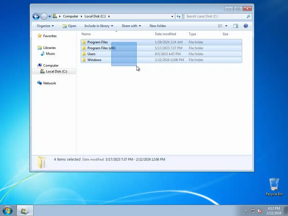Show hidden tray icons arrow
The height and width of the screenshot is (216, 288).
click(x=246, y=211)
